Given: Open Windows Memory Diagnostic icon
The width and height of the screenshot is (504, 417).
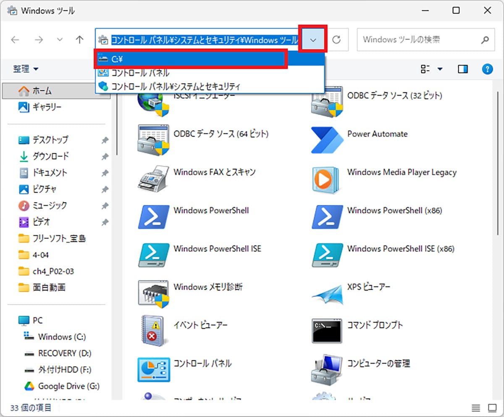Looking at the screenshot, I should point(153,293).
